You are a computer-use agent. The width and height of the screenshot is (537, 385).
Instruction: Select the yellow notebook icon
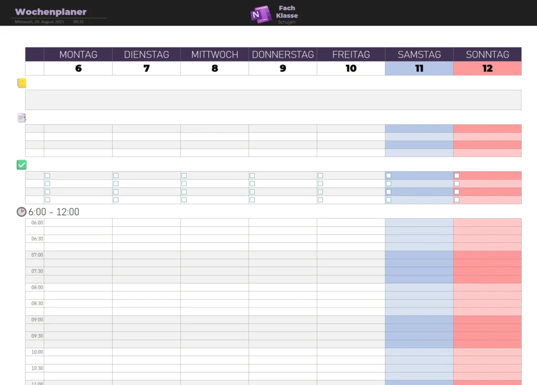(x=22, y=83)
